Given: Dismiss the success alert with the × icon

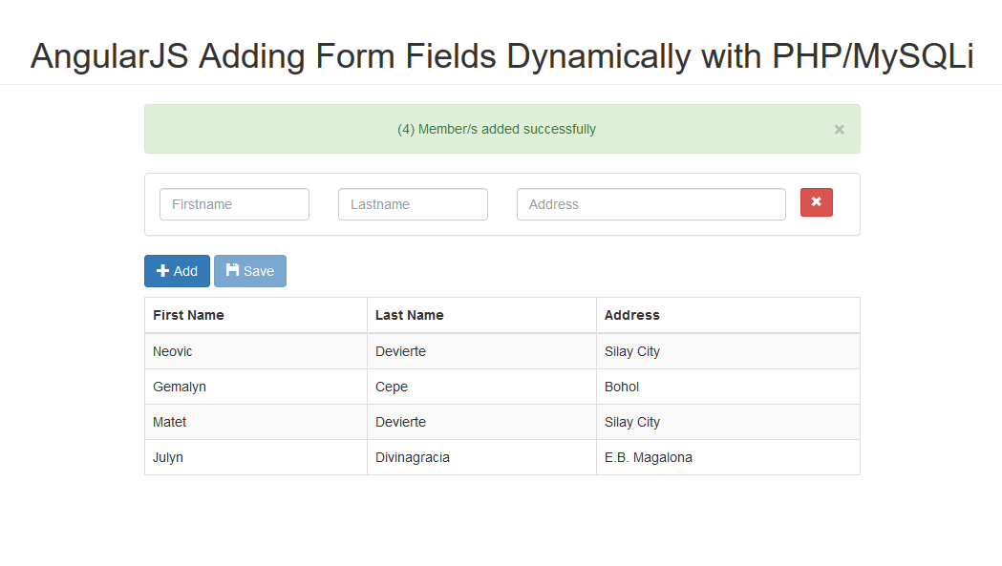Looking at the screenshot, I should (839, 130).
